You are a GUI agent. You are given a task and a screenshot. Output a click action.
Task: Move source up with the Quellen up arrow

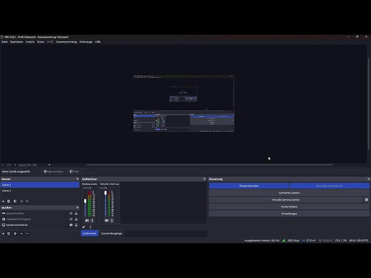21,233
